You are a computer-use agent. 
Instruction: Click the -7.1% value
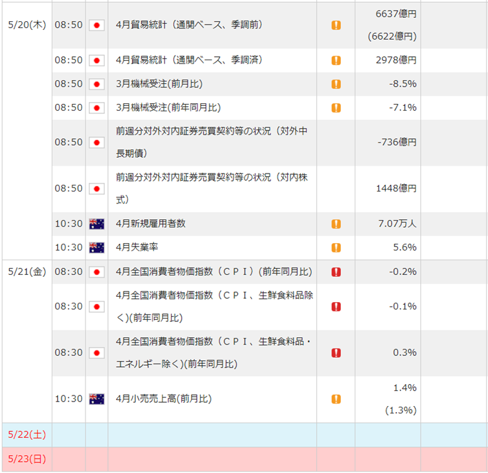(402, 107)
